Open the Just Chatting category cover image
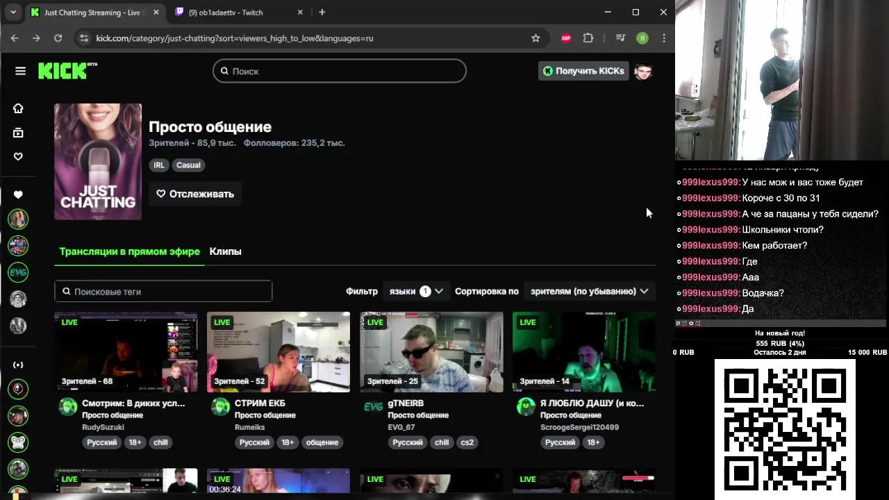Viewport: 889px width, 500px height. pyautogui.click(x=98, y=162)
